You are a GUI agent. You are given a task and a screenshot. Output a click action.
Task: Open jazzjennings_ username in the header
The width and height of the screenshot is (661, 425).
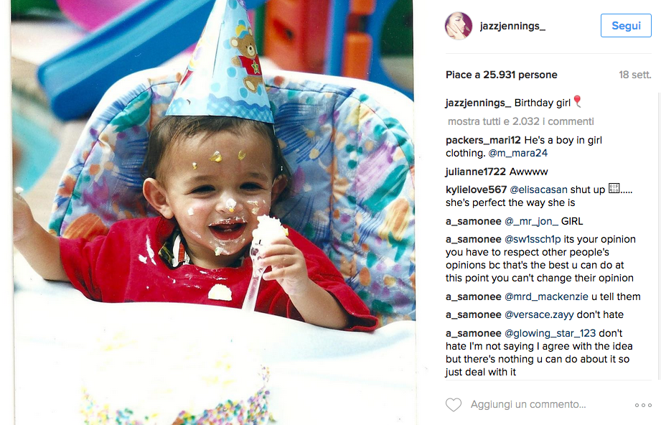(x=512, y=26)
